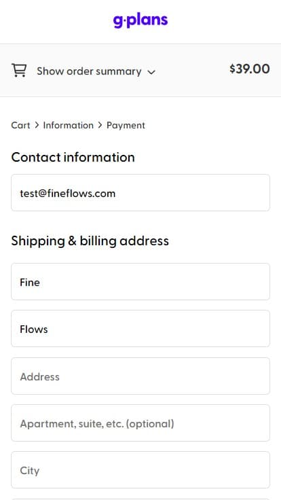Focus the City input field
281x500 pixels.
[140, 469]
